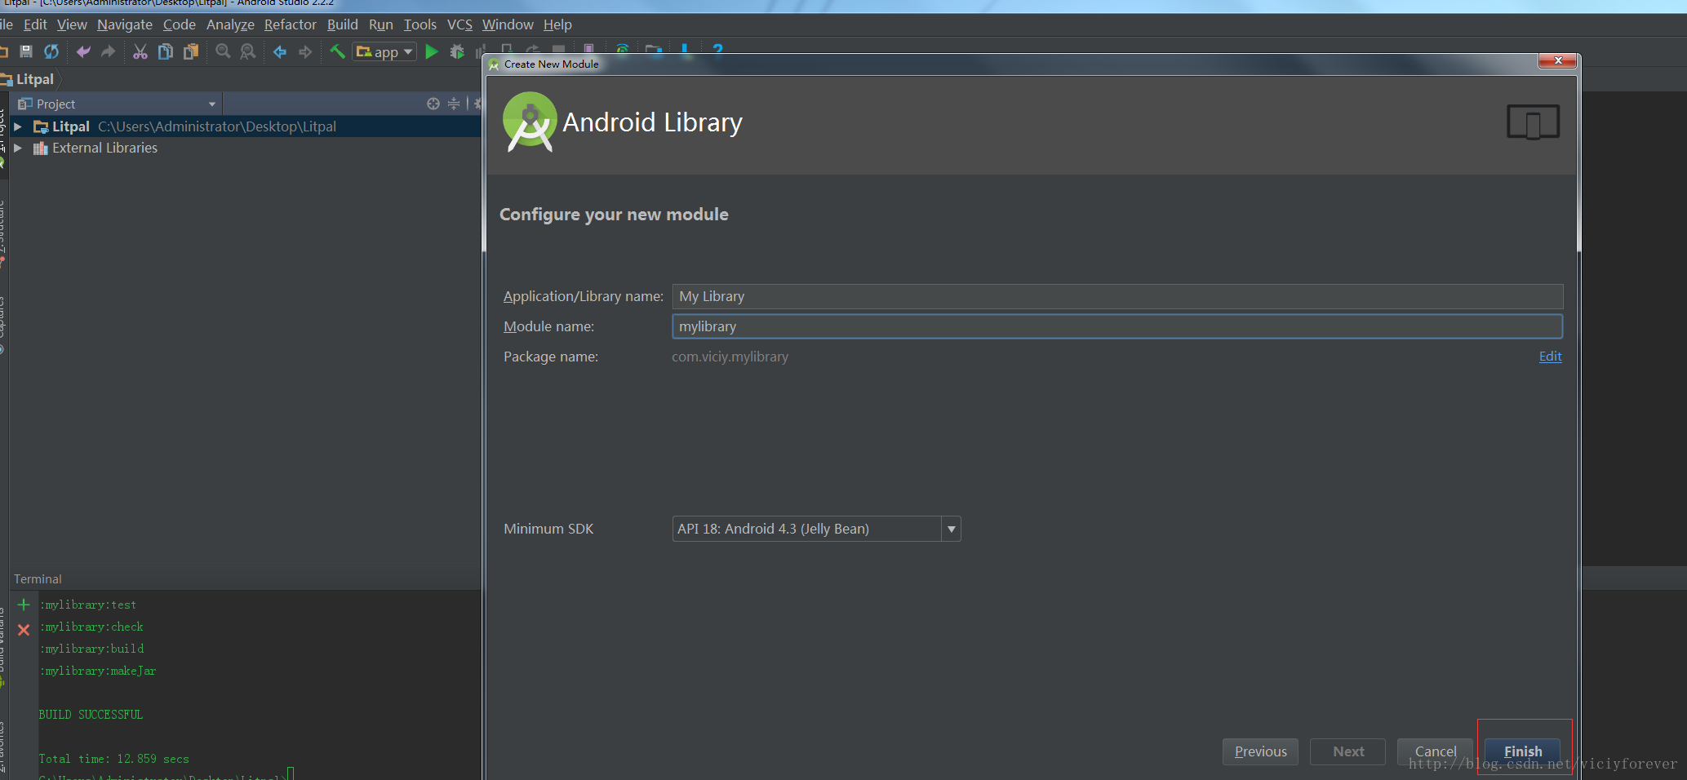Click the disabled Next button
This screenshot has width=1687, height=780.
pyautogui.click(x=1347, y=751)
